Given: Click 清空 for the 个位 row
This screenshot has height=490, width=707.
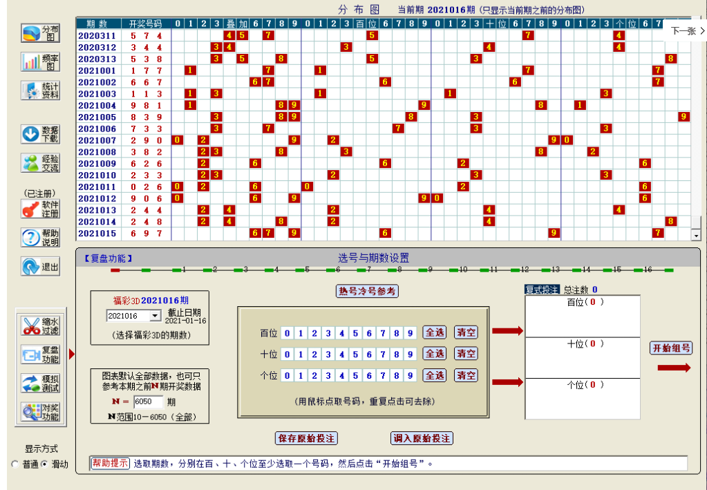Looking at the screenshot, I should point(466,375).
